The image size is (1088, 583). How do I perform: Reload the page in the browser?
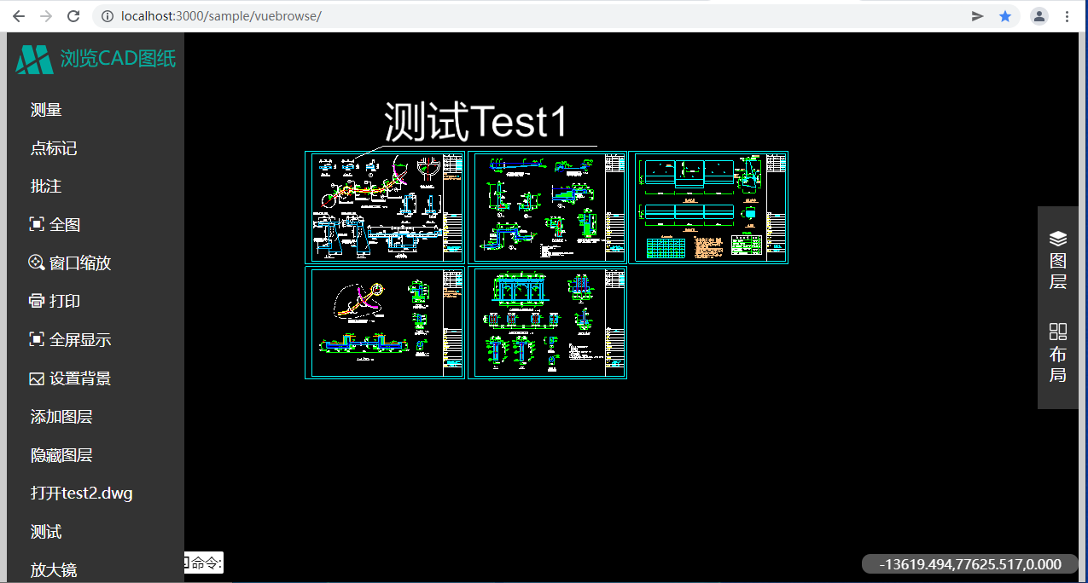pos(73,16)
